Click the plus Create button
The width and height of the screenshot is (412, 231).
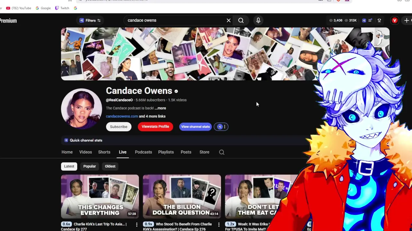pos(407,21)
